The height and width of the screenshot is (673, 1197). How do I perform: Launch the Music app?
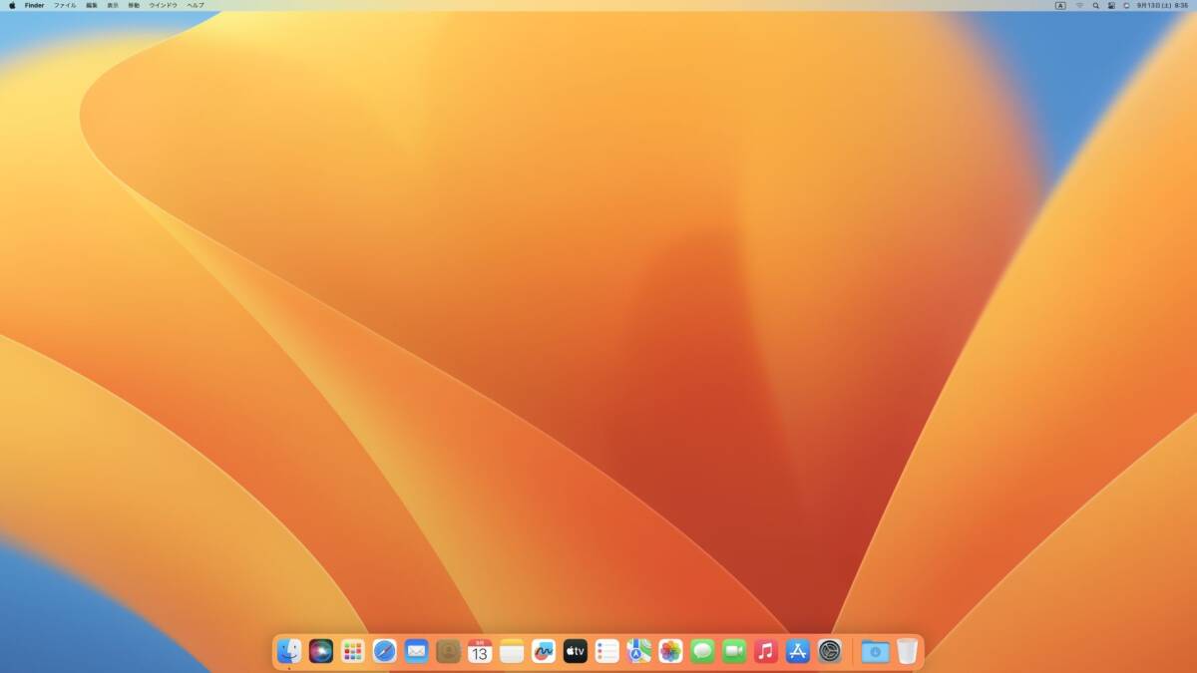coord(766,652)
